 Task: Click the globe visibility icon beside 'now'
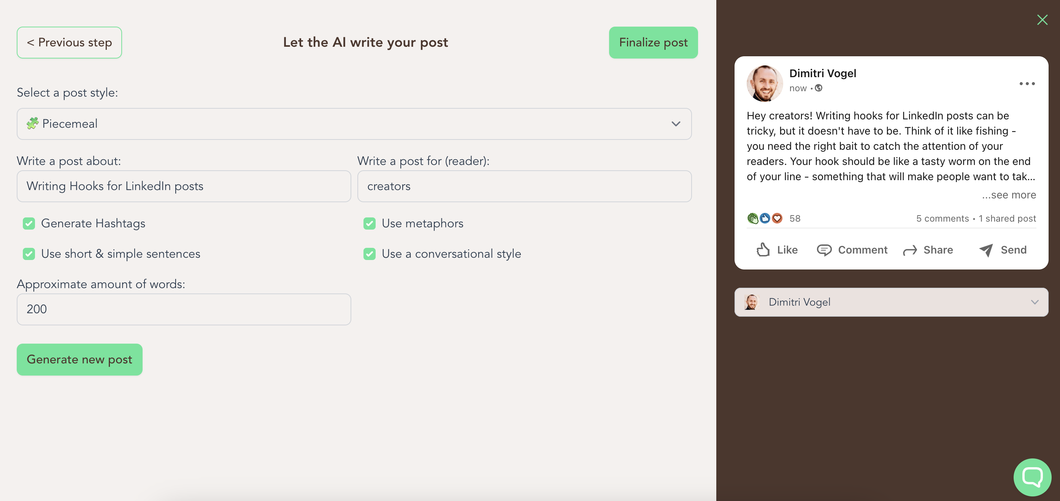pos(819,88)
